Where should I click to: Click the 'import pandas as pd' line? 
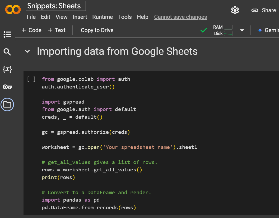(x=71, y=200)
